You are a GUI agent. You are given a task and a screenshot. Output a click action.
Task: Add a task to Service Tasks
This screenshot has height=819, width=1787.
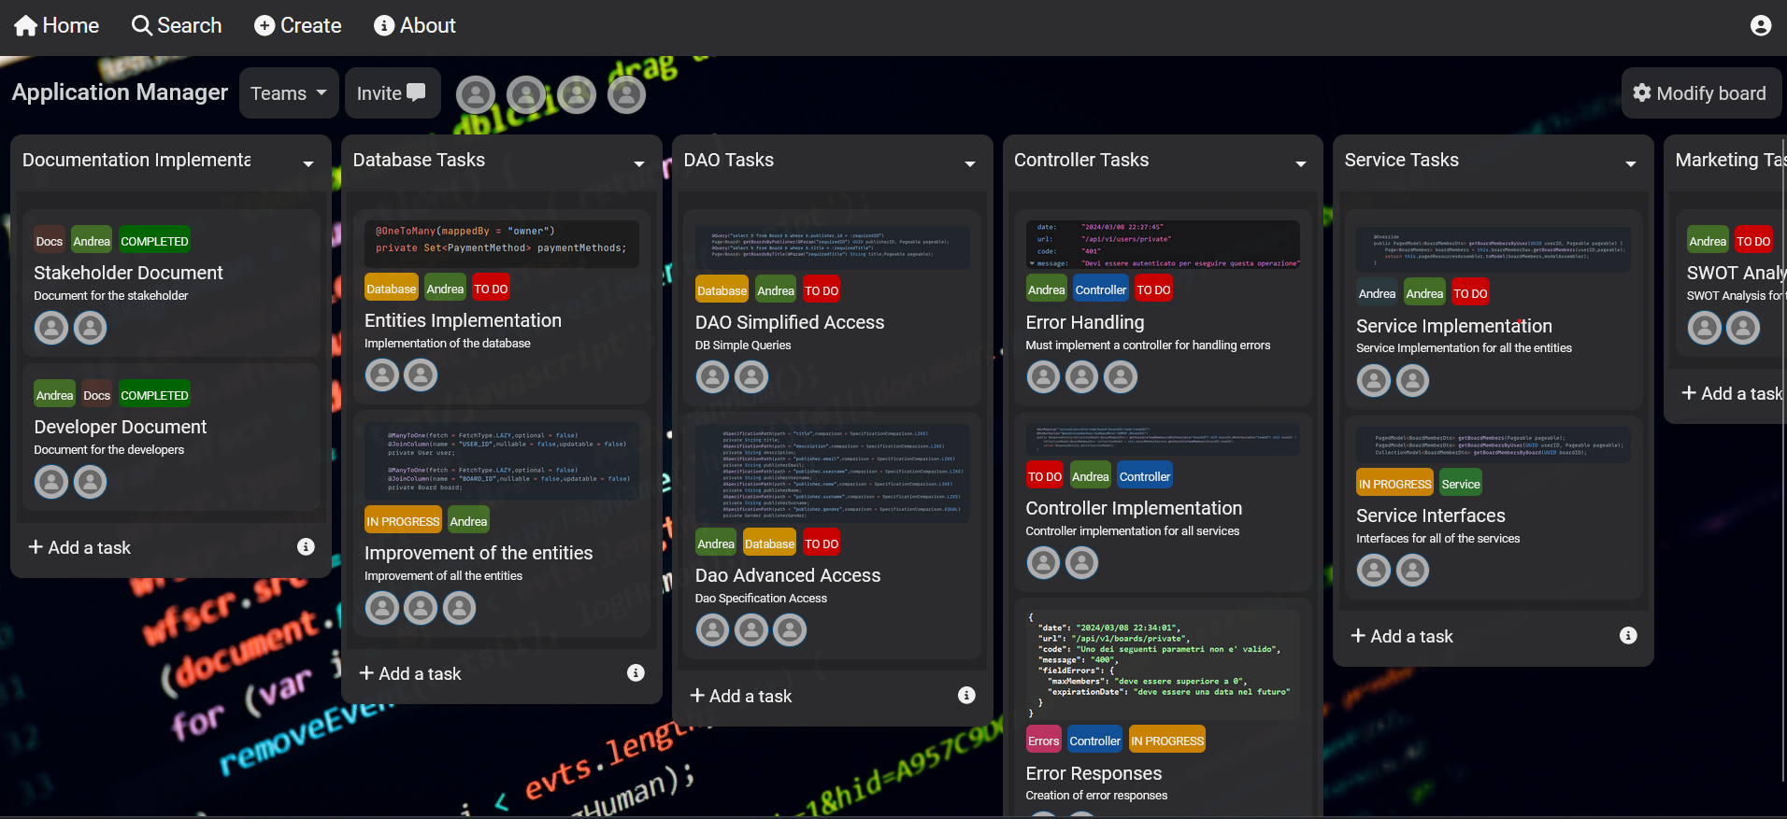click(x=1402, y=636)
